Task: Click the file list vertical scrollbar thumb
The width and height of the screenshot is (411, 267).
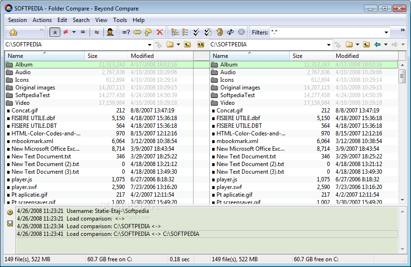Action: coord(402,76)
